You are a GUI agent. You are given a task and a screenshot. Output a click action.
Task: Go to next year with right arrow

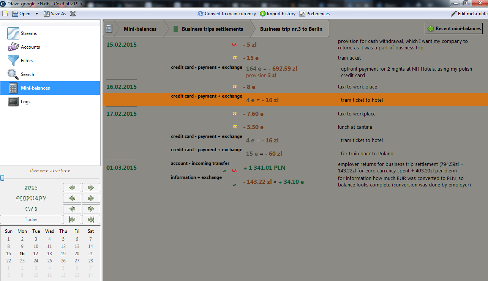click(x=91, y=188)
